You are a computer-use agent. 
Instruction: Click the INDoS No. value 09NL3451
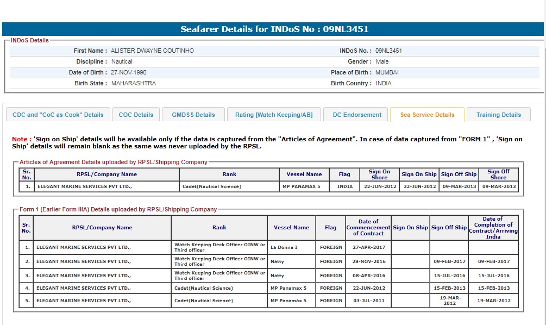(x=388, y=51)
